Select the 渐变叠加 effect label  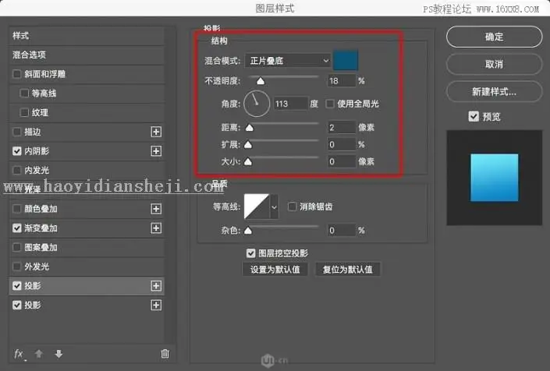click(41, 228)
